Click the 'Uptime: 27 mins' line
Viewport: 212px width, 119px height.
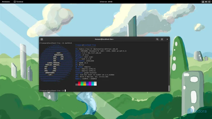[x=82, y=55]
